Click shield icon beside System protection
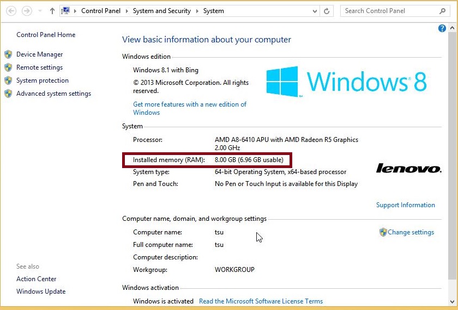Viewport: 458px width, 310px height. (8, 80)
